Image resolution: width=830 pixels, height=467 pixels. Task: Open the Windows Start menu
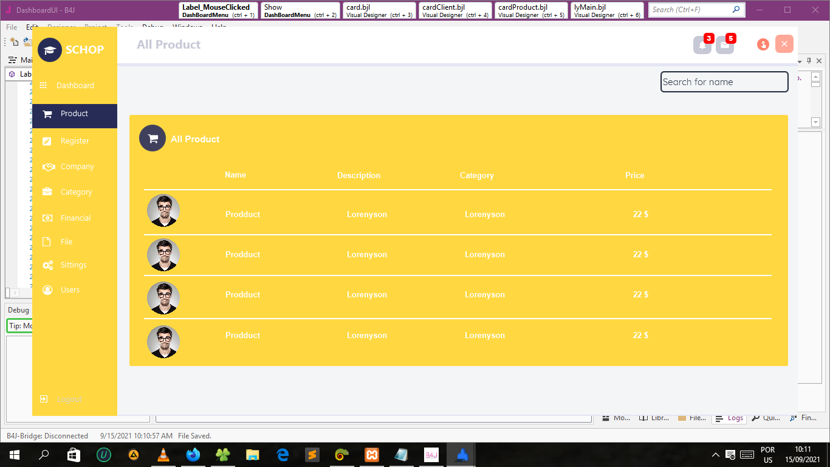pos(15,455)
